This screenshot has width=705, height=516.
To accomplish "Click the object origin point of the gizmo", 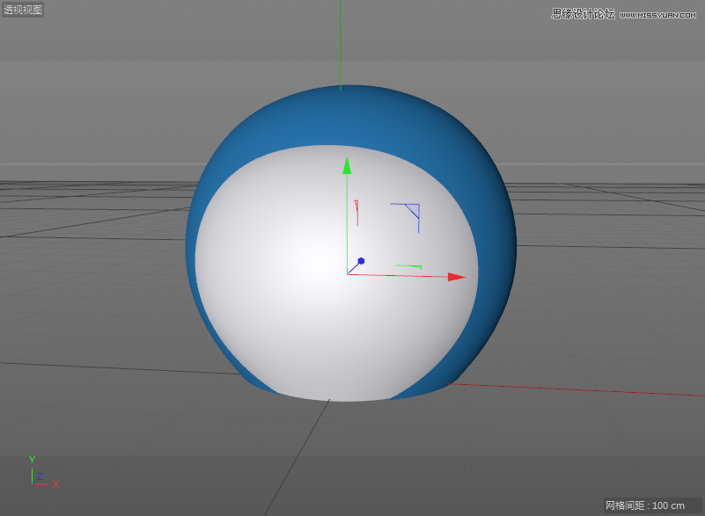I will point(347,275).
